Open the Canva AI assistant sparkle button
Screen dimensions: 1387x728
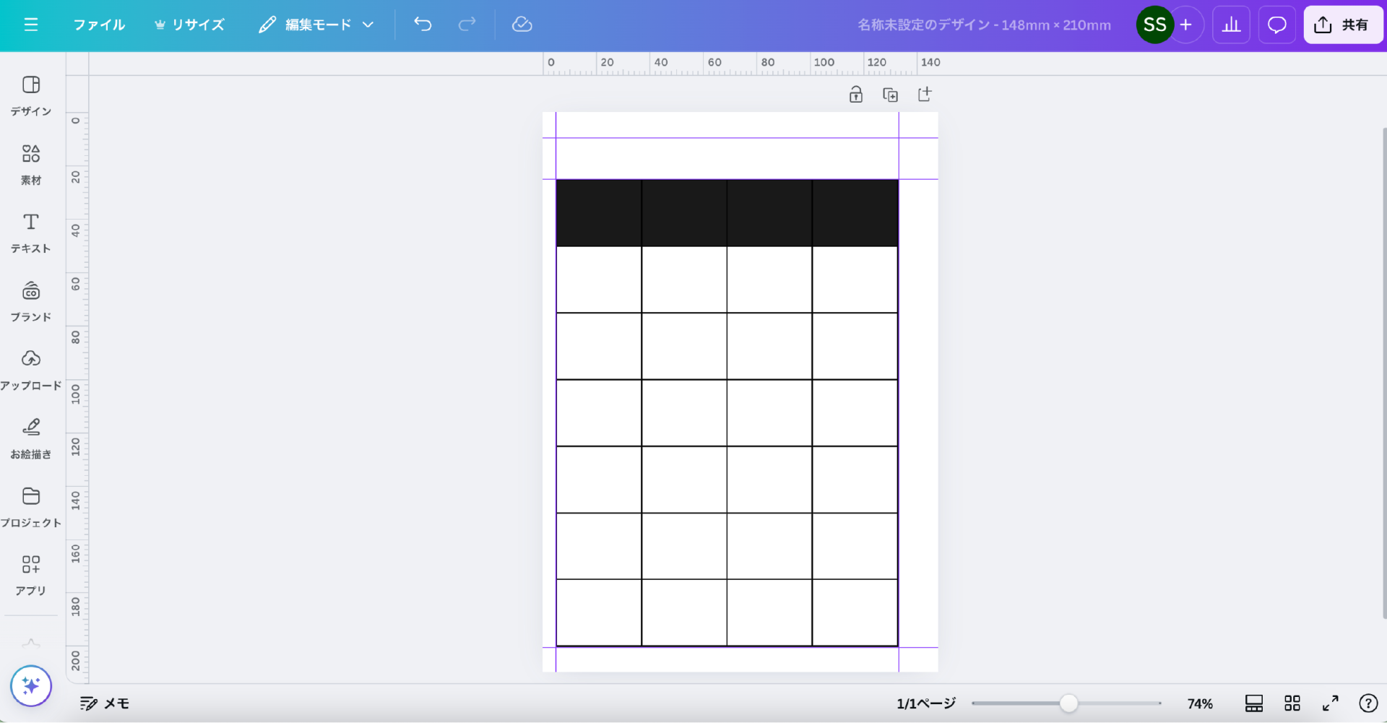tap(31, 685)
